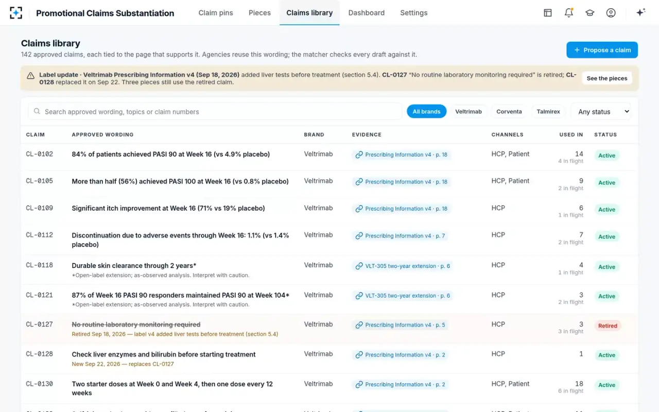
Task: Click claim wording 'Durable skin clearance through 2 years*'
Action: point(134,266)
